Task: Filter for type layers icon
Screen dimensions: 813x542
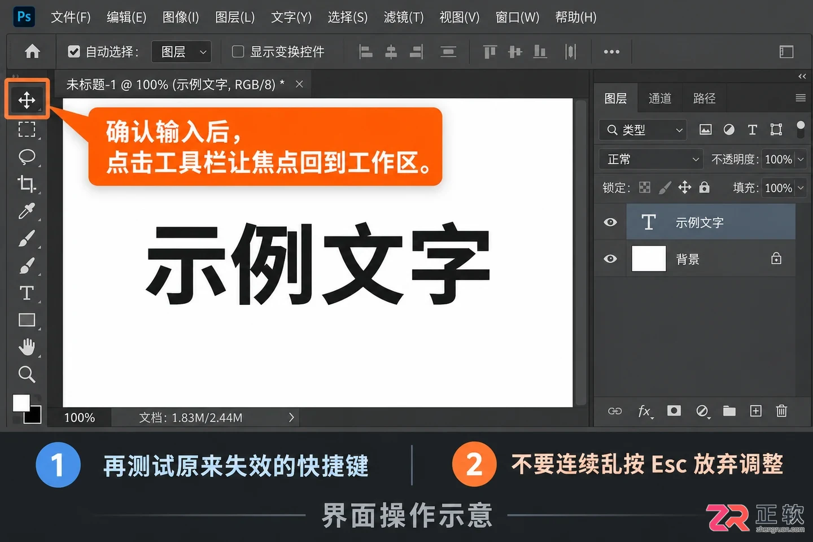Action: pyautogui.click(x=752, y=129)
